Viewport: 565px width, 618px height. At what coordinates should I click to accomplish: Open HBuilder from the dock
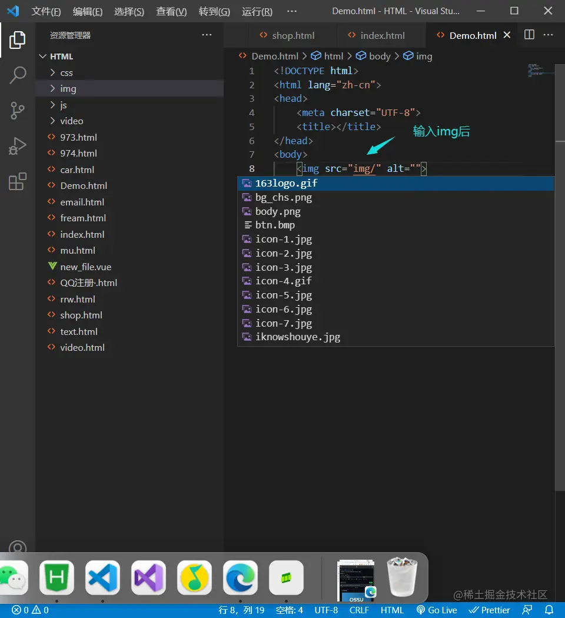[56, 578]
